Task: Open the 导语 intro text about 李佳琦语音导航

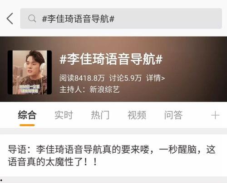Action: [112, 155]
